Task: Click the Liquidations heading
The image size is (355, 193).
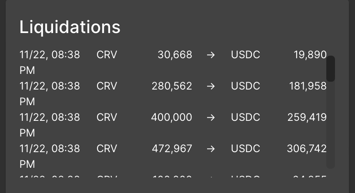Action: click(x=70, y=27)
